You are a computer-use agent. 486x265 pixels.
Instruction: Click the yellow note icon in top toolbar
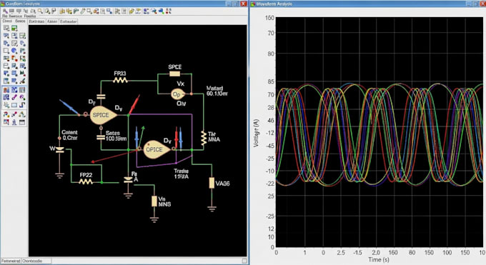(x=131, y=11)
